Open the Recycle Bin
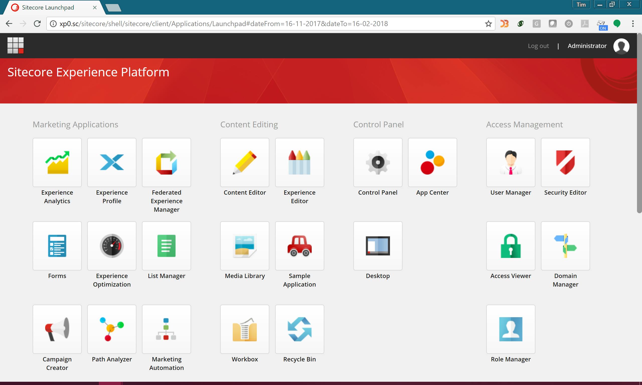Image resolution: width=642 pixels, height=385 pixels. (299, 329)
